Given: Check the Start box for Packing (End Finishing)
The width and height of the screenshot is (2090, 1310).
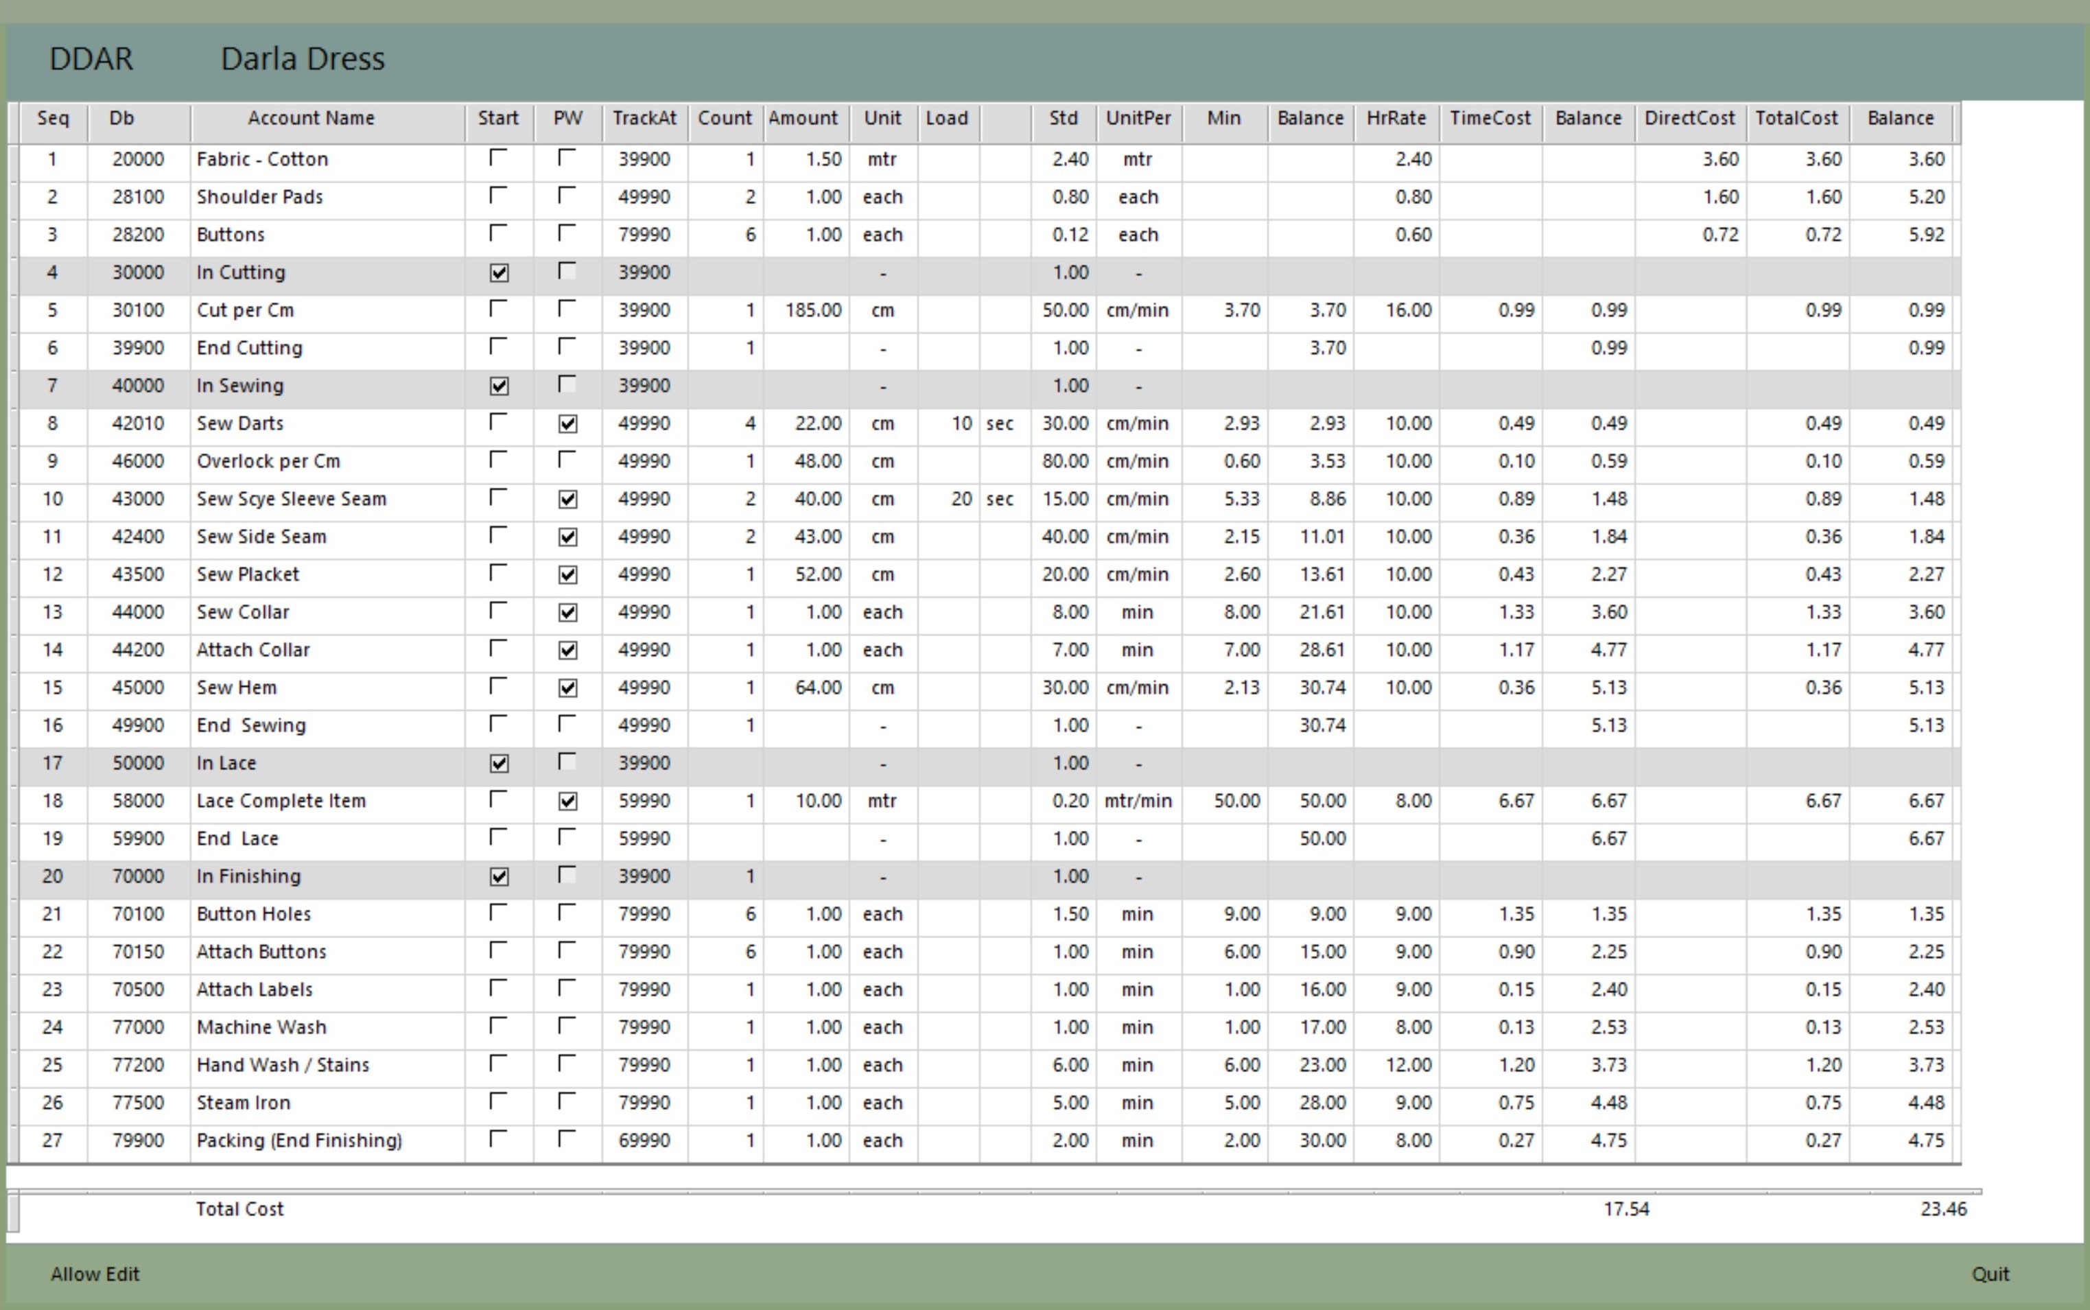Looking at the screenshot, I should coord(498,1139).
